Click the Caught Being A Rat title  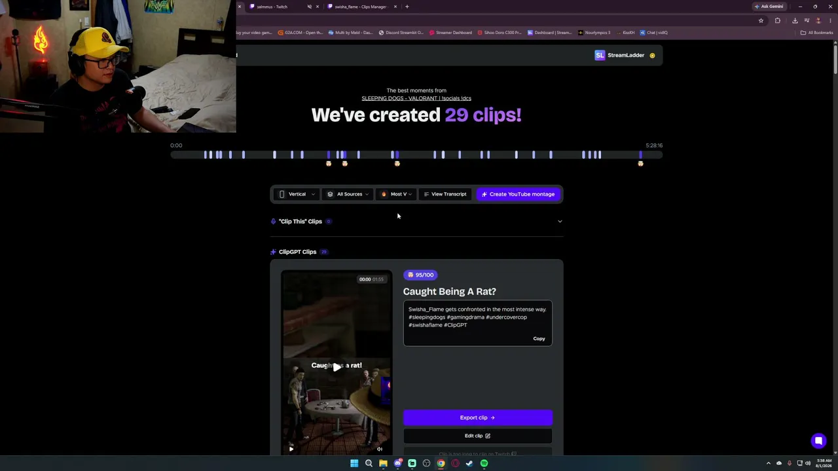coord(449,292)
